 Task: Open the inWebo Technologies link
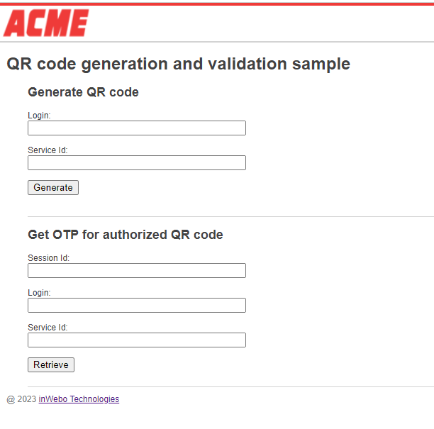(79, 399)
